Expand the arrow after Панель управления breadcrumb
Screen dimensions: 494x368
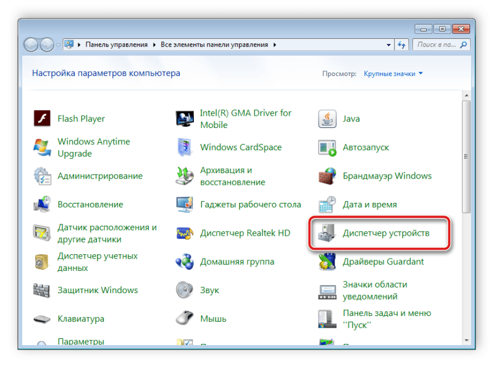coord(154,45)
